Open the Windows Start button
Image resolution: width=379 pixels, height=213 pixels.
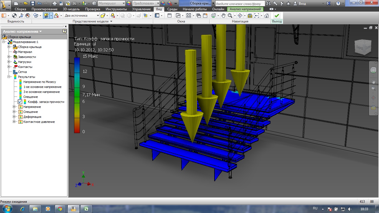coord(7,209)
